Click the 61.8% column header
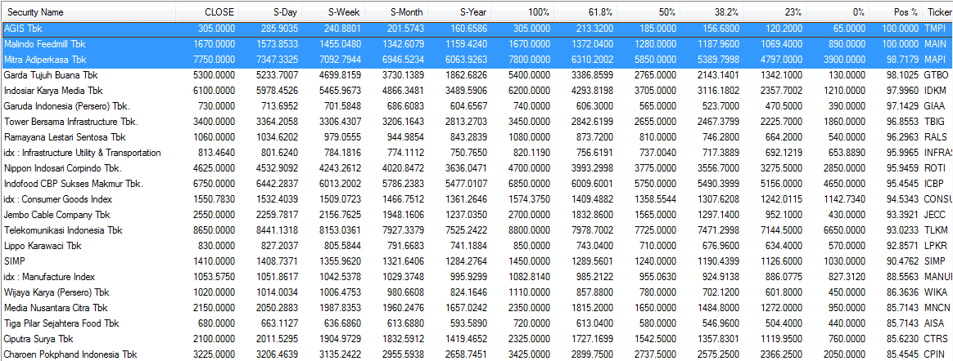The image size is (953, 361). (586, 12)
